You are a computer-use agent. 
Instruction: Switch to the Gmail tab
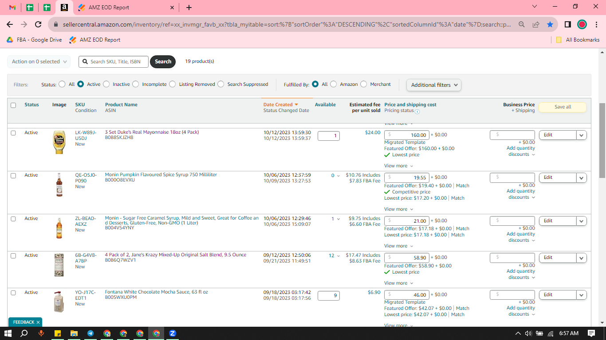pos(12,8)
